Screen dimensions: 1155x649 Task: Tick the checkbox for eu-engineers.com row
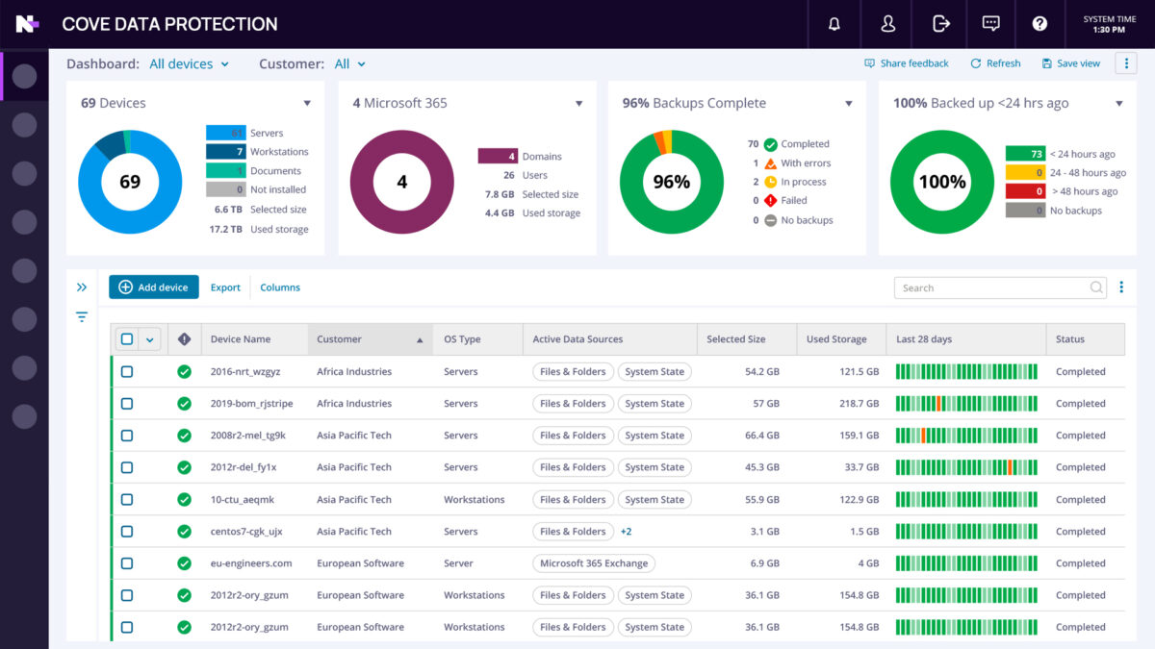[x=126, y=562]
